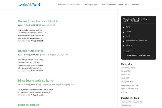Image resolution: width=162 pixels, height=108 pixels.
Task: Open English SMS category
Action: [126, 75]
